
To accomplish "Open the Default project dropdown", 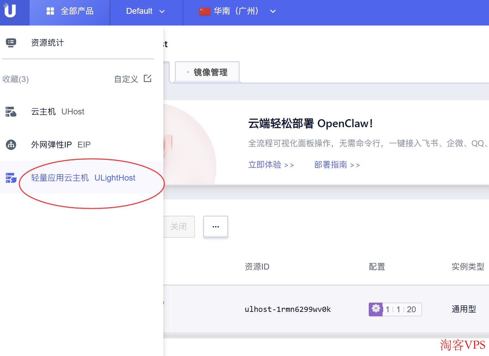I will point(145,11).
